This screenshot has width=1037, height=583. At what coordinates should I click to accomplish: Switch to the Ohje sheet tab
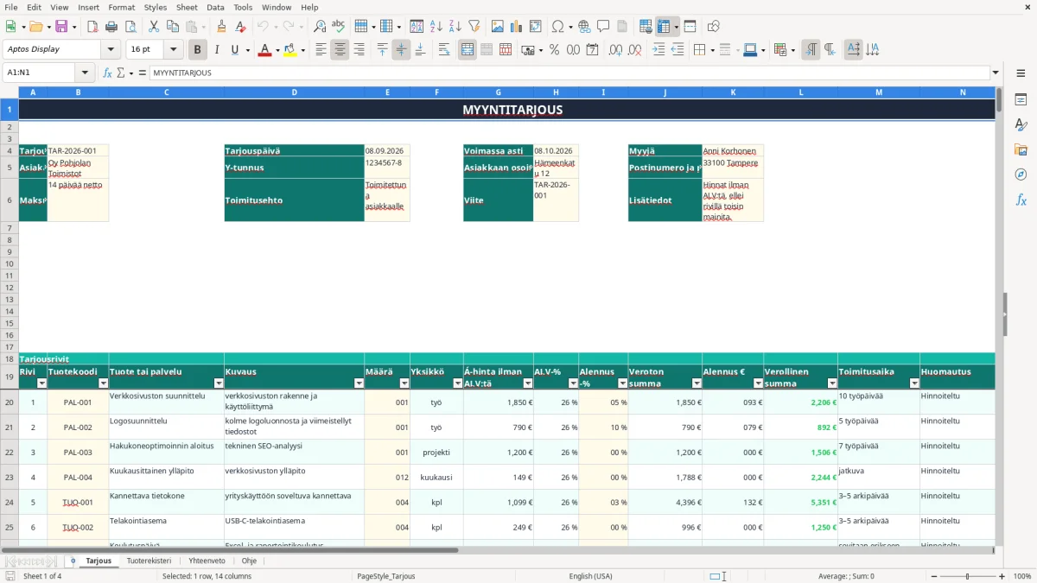tap(249, 561)
